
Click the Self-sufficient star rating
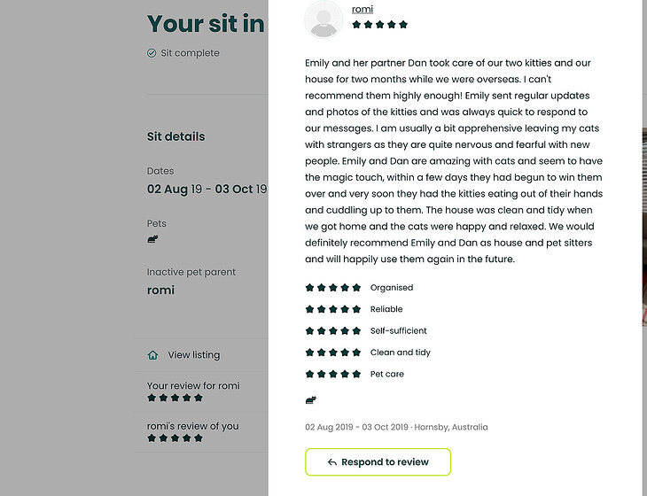tap(332, 331)
